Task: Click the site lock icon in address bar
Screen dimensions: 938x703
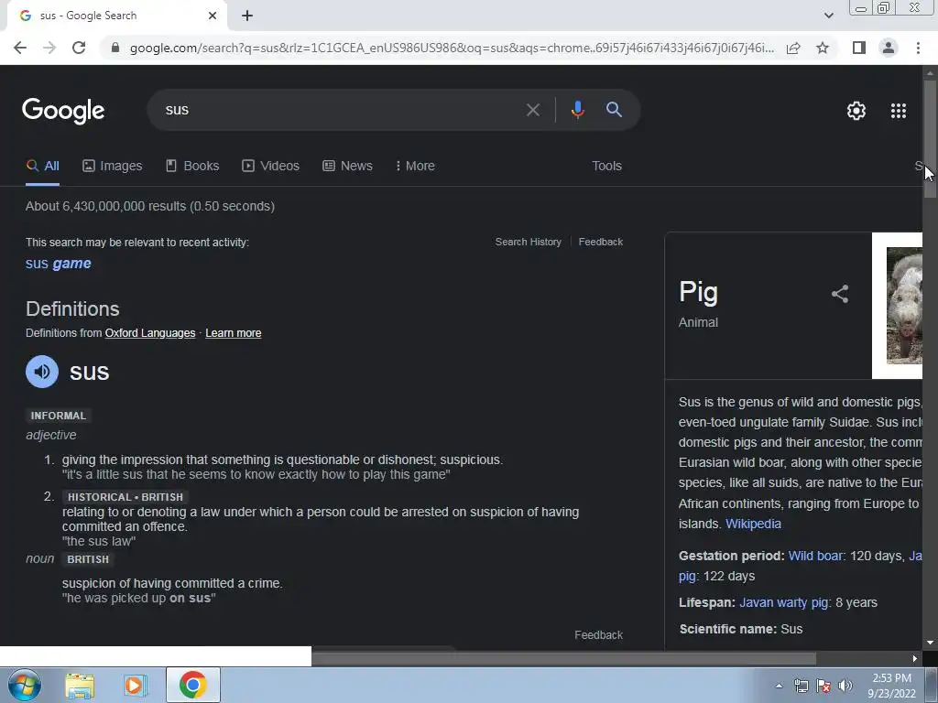Action: pos(115,48)
